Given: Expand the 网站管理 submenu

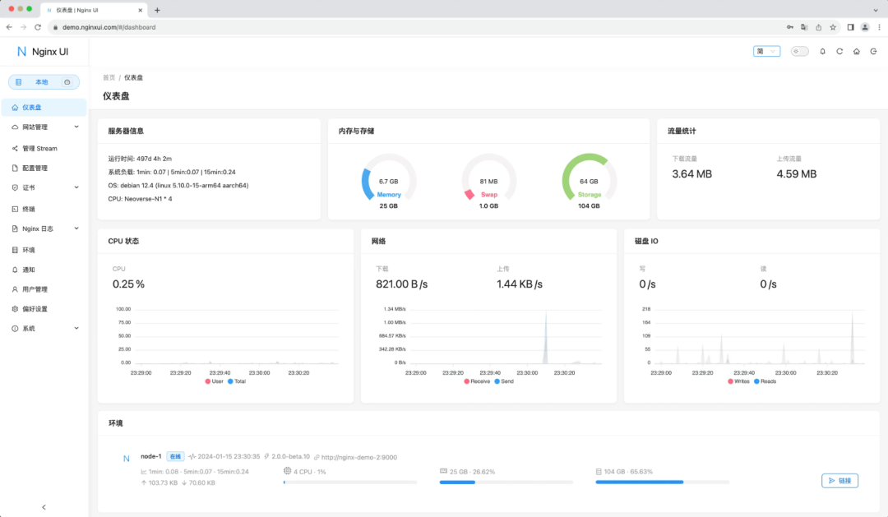Looking at the screenshot, I should 44,127.
